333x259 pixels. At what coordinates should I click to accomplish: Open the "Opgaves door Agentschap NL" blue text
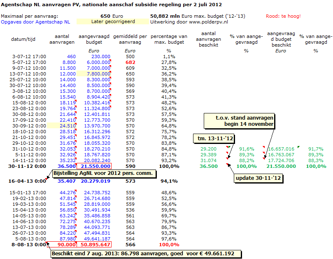pos(35,21)
